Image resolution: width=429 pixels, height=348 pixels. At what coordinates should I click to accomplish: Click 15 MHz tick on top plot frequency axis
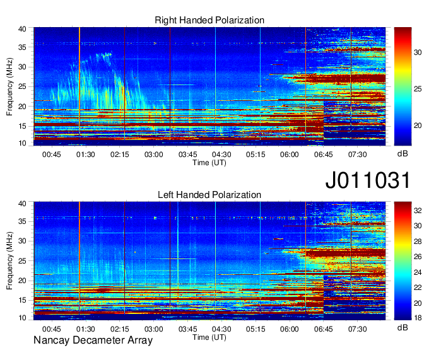[x=23, y=126]
